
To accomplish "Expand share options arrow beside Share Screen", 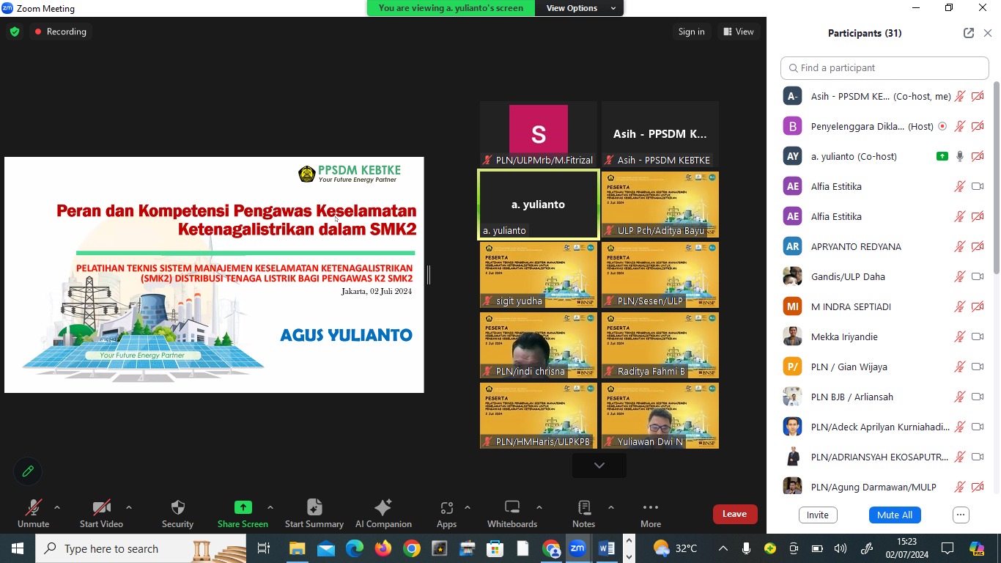I will pyautogui.click(x=270, y=507).
